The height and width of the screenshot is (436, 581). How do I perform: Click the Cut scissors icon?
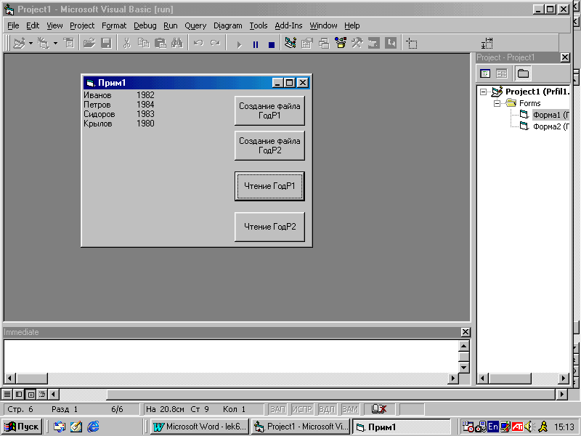coord(126,44)
